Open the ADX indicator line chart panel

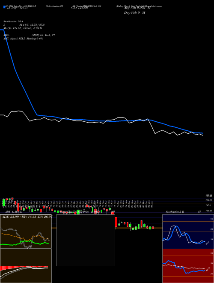[26, 232]
